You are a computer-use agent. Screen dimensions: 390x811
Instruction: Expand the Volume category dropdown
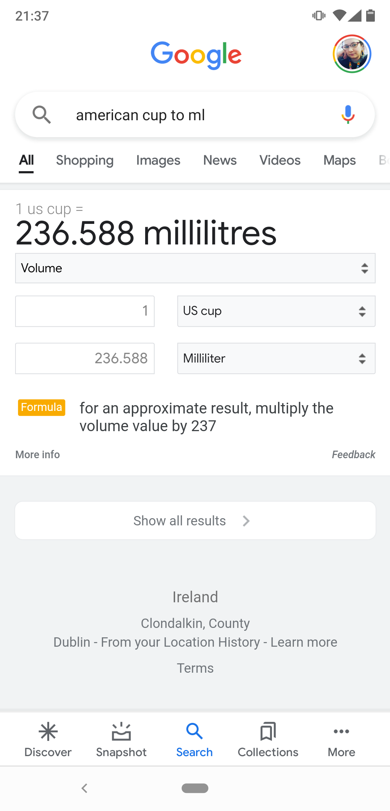pyautogui.click(x=195, y=268)
